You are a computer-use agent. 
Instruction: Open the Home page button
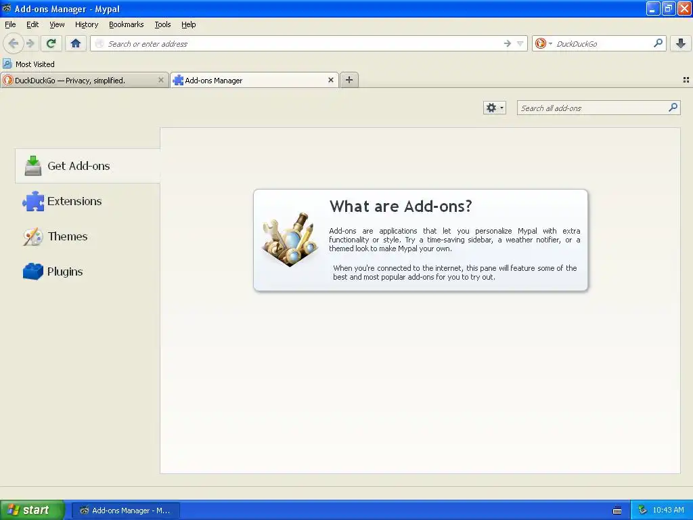point(76,43)
